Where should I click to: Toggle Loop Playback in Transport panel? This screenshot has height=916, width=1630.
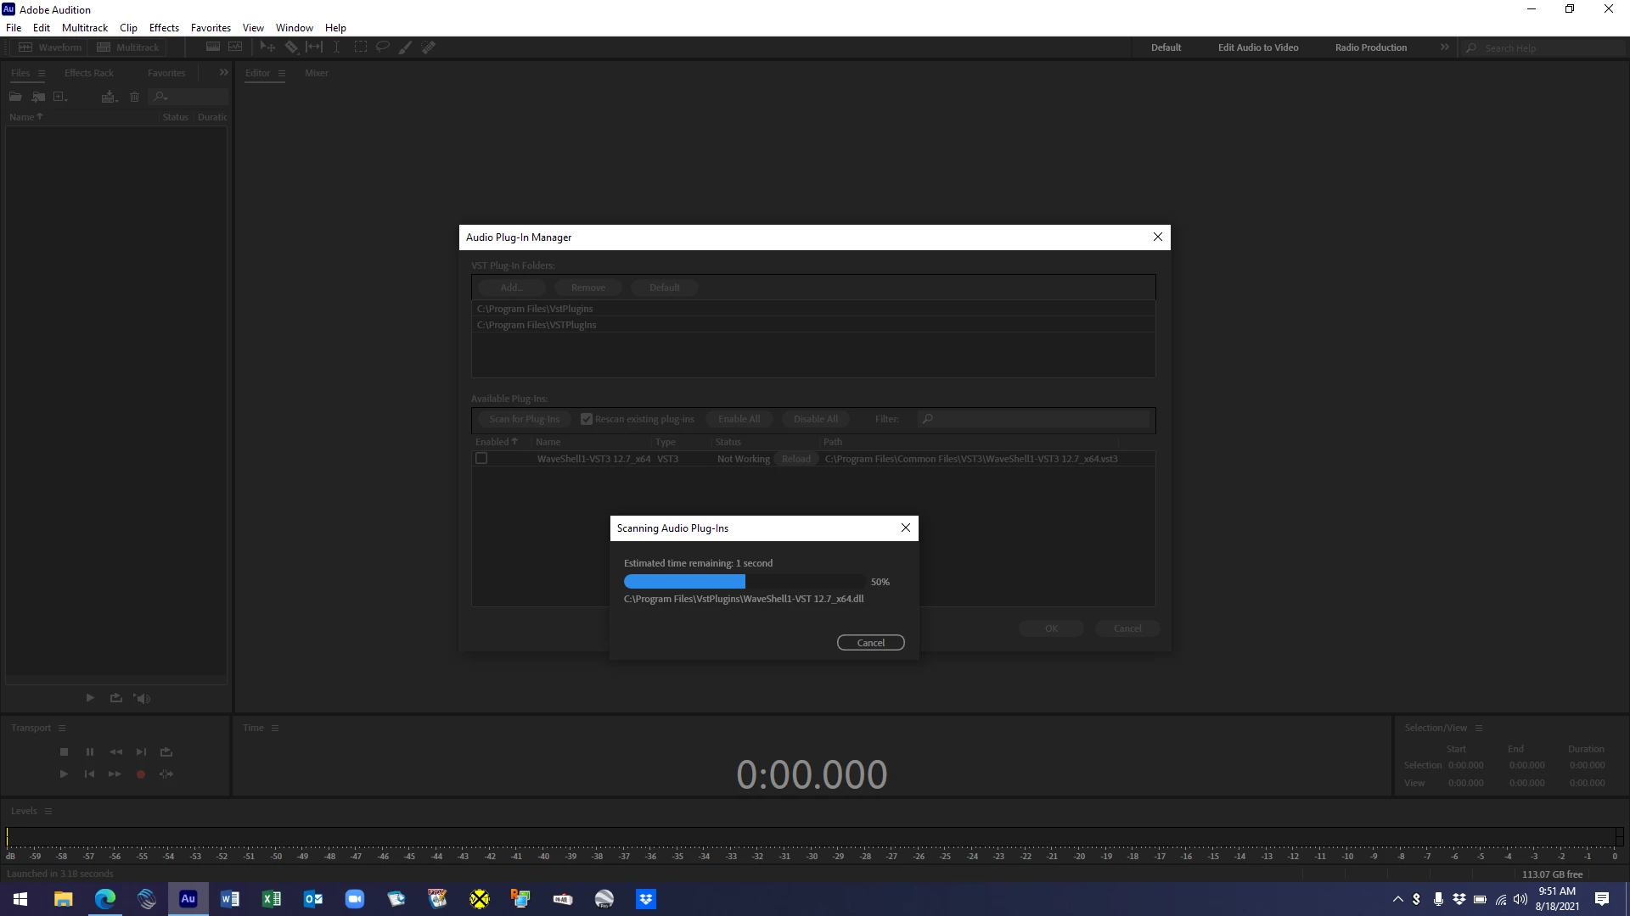click(x=166, y=752)
